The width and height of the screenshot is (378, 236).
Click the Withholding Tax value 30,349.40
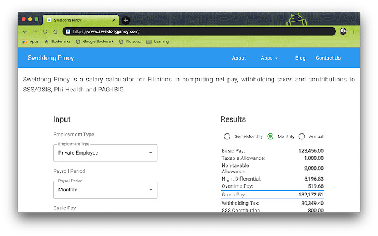(312, 203)
